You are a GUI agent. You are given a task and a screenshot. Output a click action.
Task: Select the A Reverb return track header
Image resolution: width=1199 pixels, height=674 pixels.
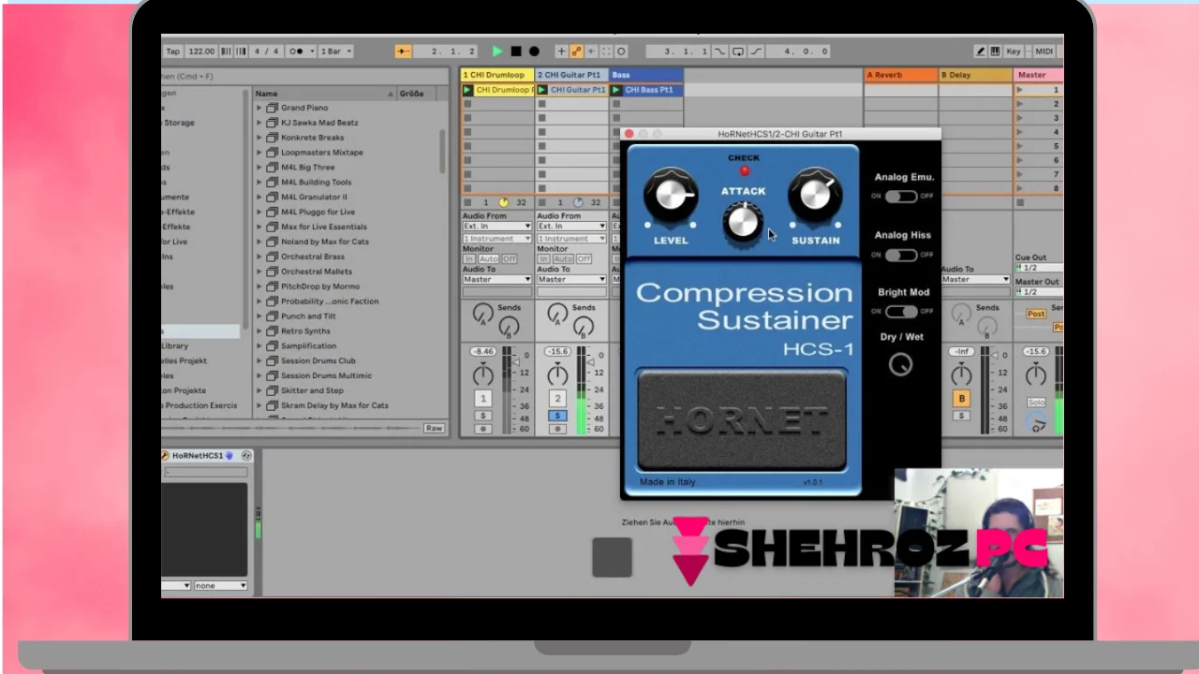[x=900, y=75]
